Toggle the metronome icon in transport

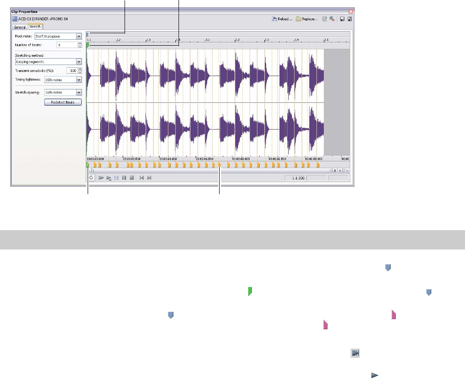pyautogui.click(x=117, y=178)
